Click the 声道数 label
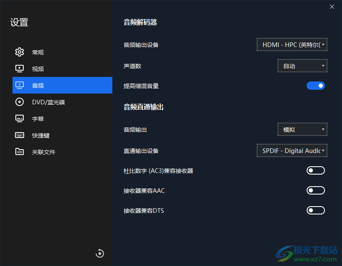Viewport: 342px width, 266px height. pyautogui.click(x=132, y=66)
